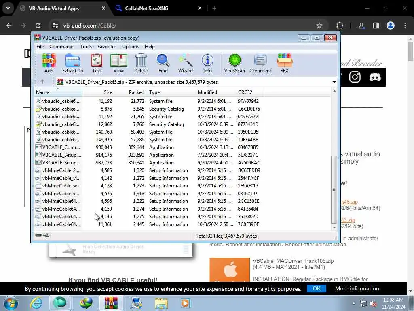This screenshot has width=414, height=311.
Task: Open the More information cookie link
Action: point(357,288)
